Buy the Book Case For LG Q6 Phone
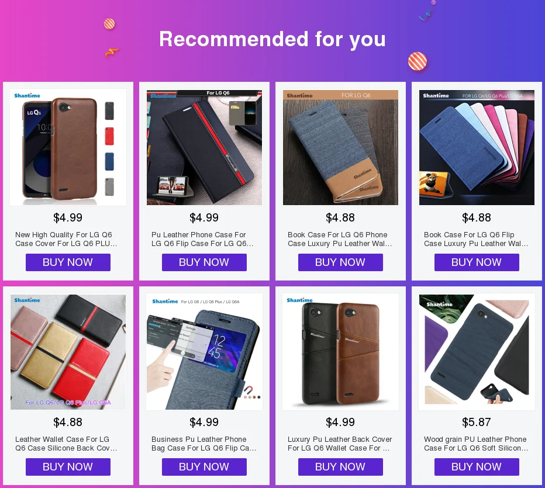This screenshot has height=488, width=545. (x=340, y=262)
